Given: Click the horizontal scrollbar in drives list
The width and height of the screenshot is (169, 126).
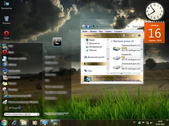Looking at the screenshot, I should [x=121, y=74].
